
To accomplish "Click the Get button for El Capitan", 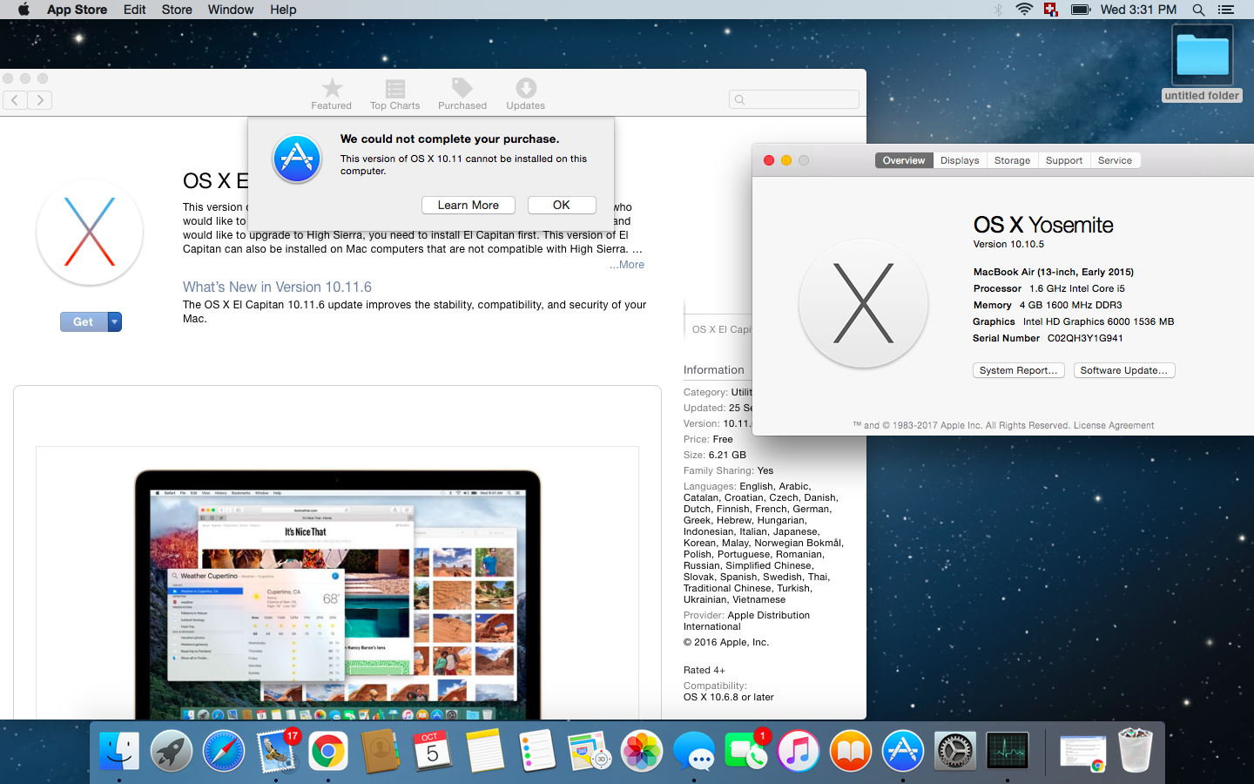I will click(x=84, y=321).
